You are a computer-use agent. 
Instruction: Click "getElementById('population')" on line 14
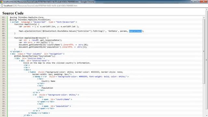click(45, 47)
